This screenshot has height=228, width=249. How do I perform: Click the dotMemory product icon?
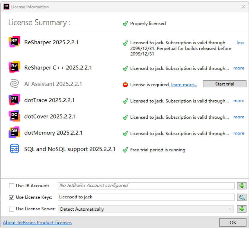pos(15,133)
